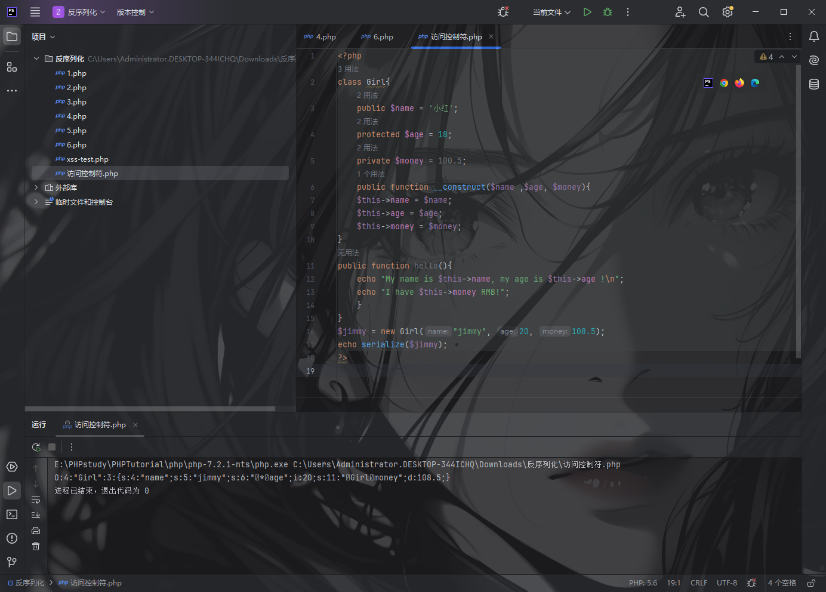Open Terminal tool window
Viewport: 826px width, 592px height.
pyautogui.click(x=12, y=514)
